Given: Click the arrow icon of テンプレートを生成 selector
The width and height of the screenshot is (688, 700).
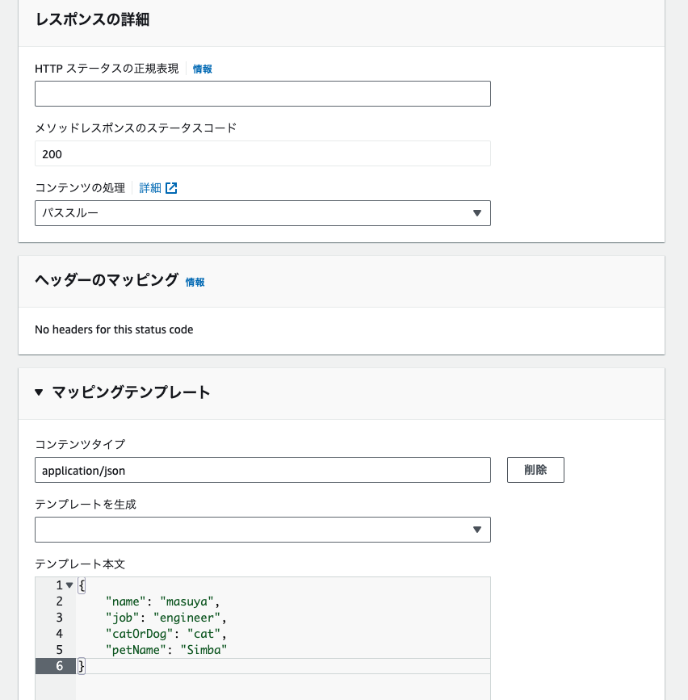Looking at the screenshot, I should [476, 530].
